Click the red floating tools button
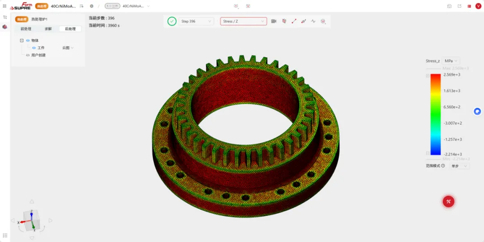Screen dimensions: 484x242 [449, 201]
